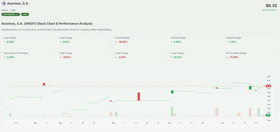The width and height of the screenshot is (280, 132).
Task: Click the tall green volume bar in June
Action: (x=172, y=111)
